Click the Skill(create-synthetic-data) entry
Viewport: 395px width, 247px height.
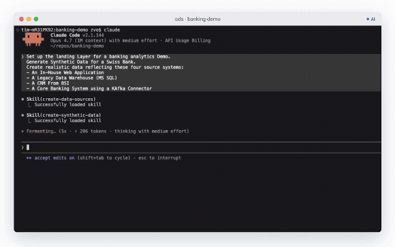pos(64,115)
